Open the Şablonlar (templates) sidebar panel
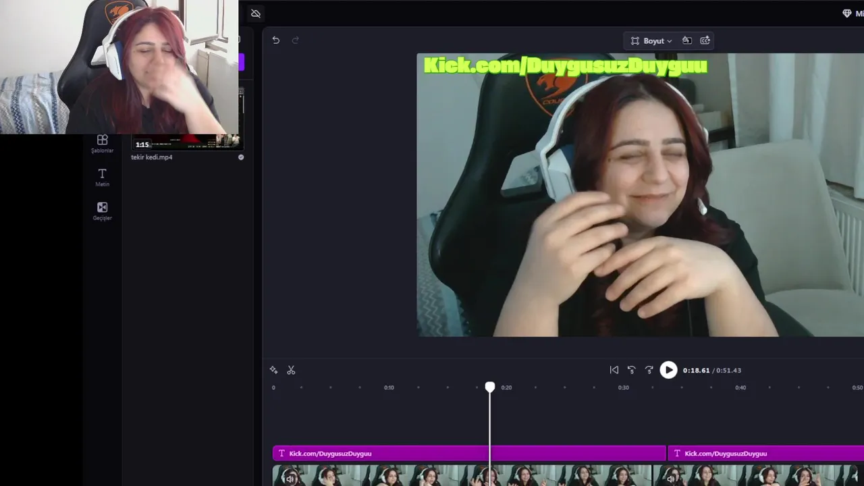The width and height of the screenshot is (864, 486). coord(102,144)
